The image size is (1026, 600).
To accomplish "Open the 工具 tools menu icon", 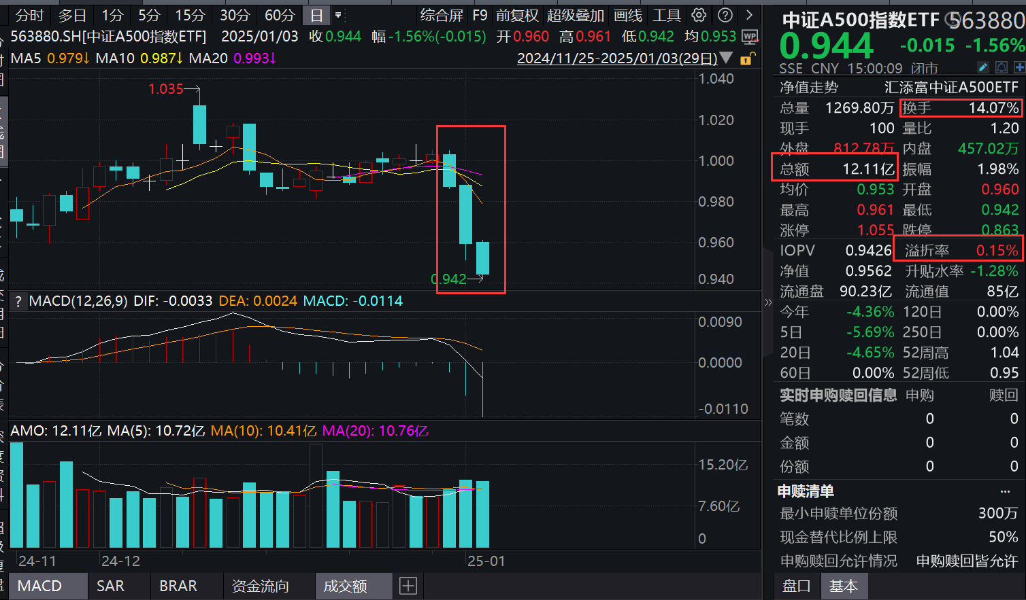I will (666, 15).
